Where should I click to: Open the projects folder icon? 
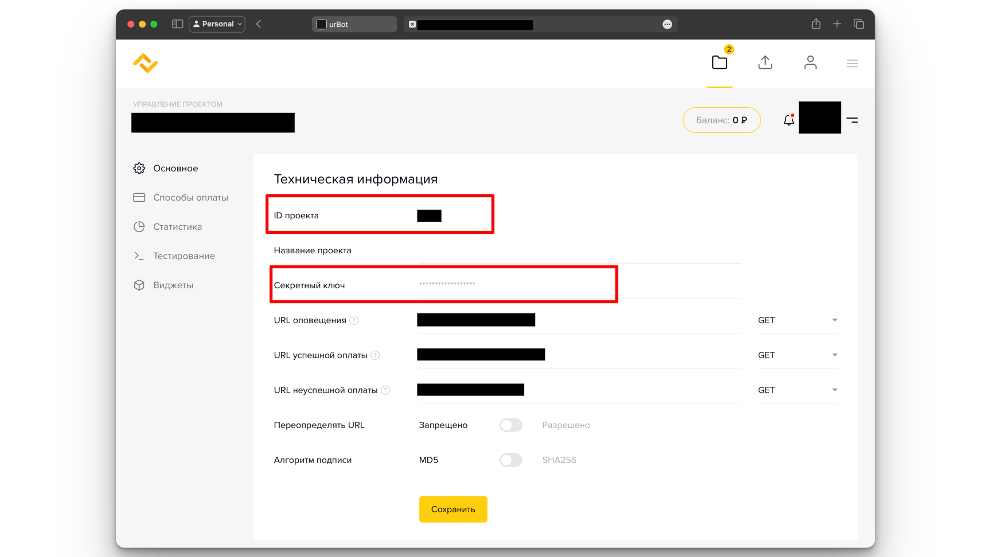(x=719, y=62)
